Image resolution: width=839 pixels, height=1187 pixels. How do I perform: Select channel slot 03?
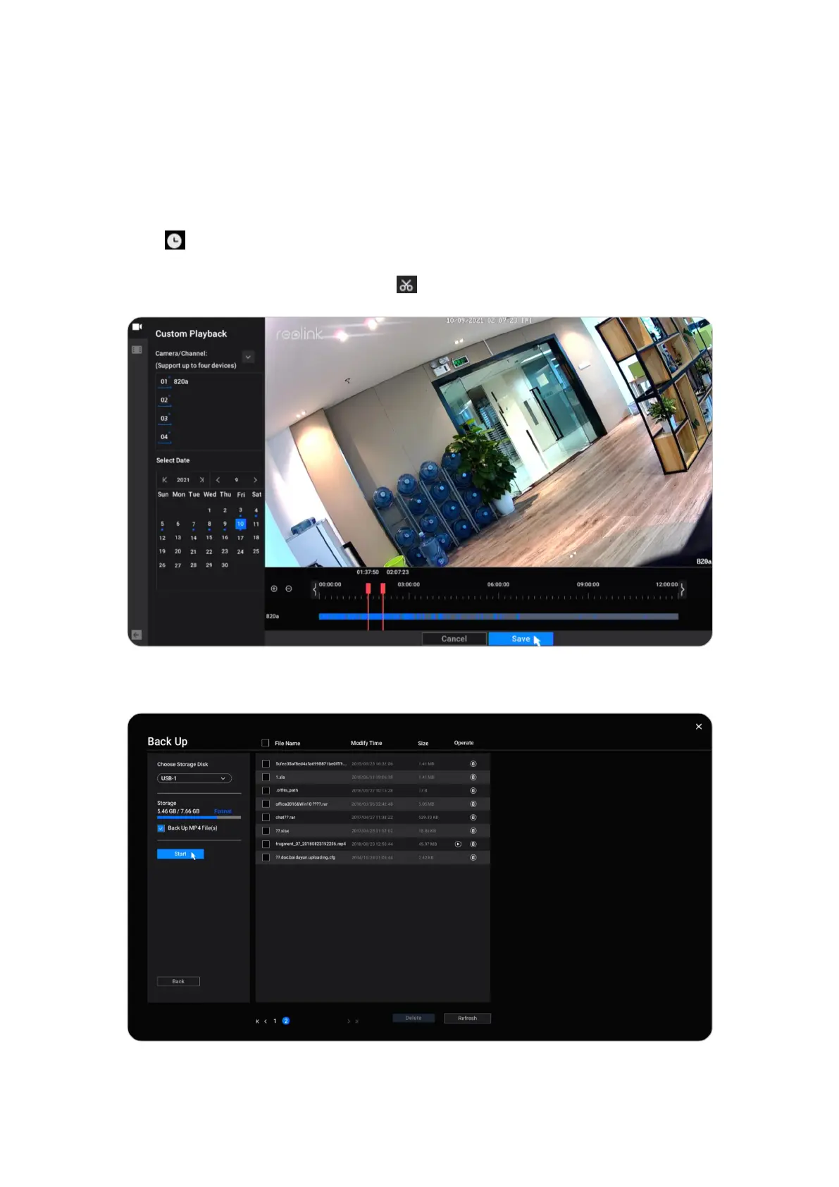(x=164, y=419)
